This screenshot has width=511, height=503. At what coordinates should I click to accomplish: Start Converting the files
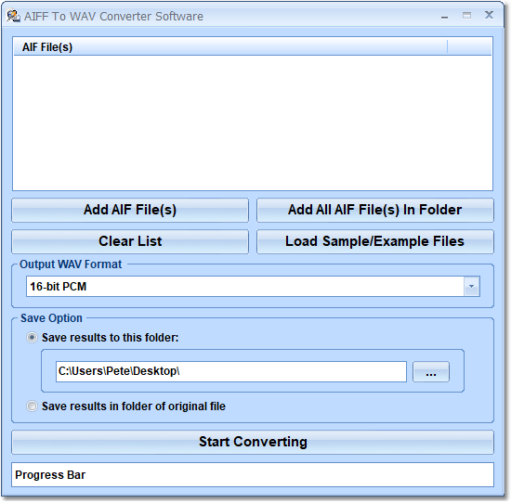tap(253, 442)
